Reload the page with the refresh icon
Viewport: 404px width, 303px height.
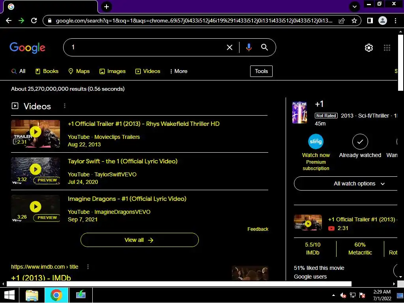(34, 21)
